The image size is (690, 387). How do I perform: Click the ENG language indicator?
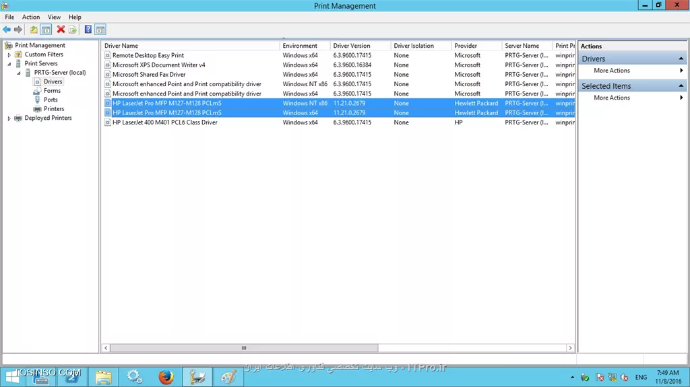coord(641,378)
